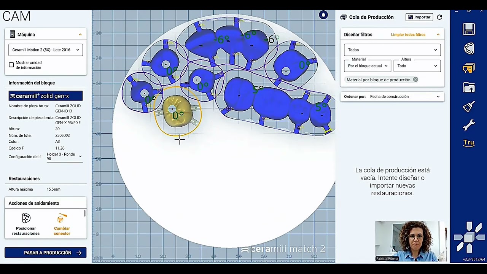The image size is (487, 274).
Task: Open the Material Por el bloque actual dropdown
Action: tap(367, 66)
